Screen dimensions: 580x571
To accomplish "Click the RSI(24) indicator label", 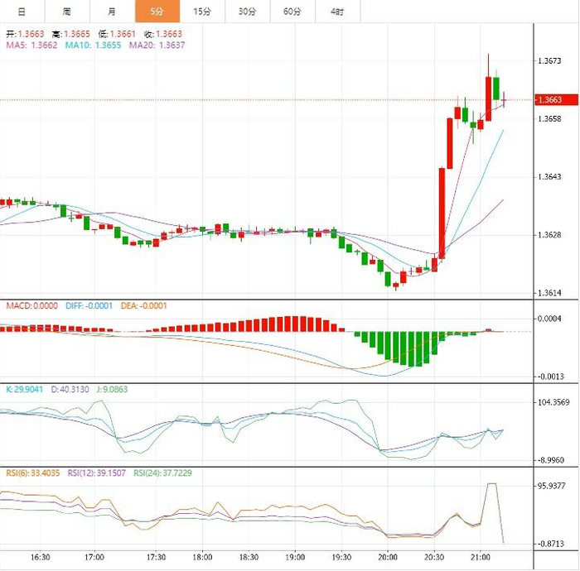I will point(162,473).
